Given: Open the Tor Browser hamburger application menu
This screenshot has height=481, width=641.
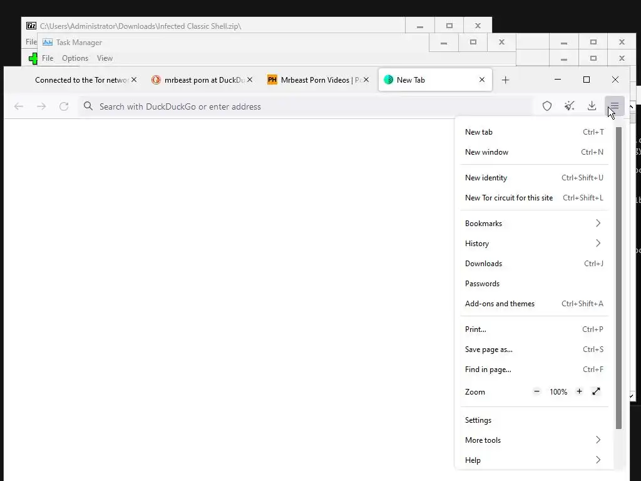Looking at the screenshot, I should 615,106.
